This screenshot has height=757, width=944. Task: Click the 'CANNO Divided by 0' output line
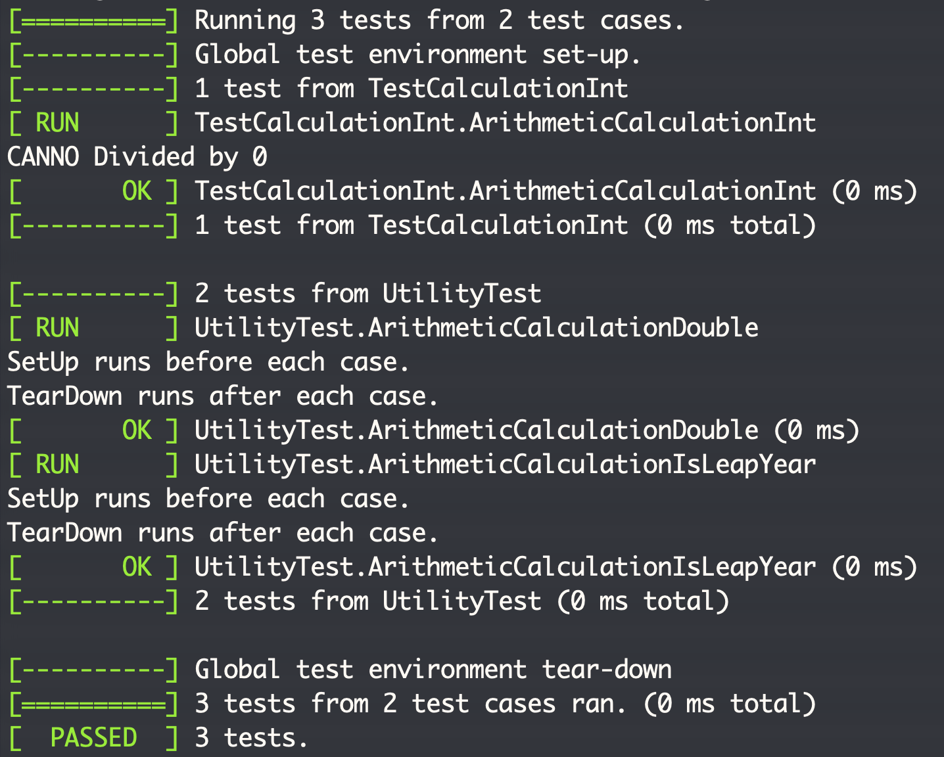click(137, 157)
